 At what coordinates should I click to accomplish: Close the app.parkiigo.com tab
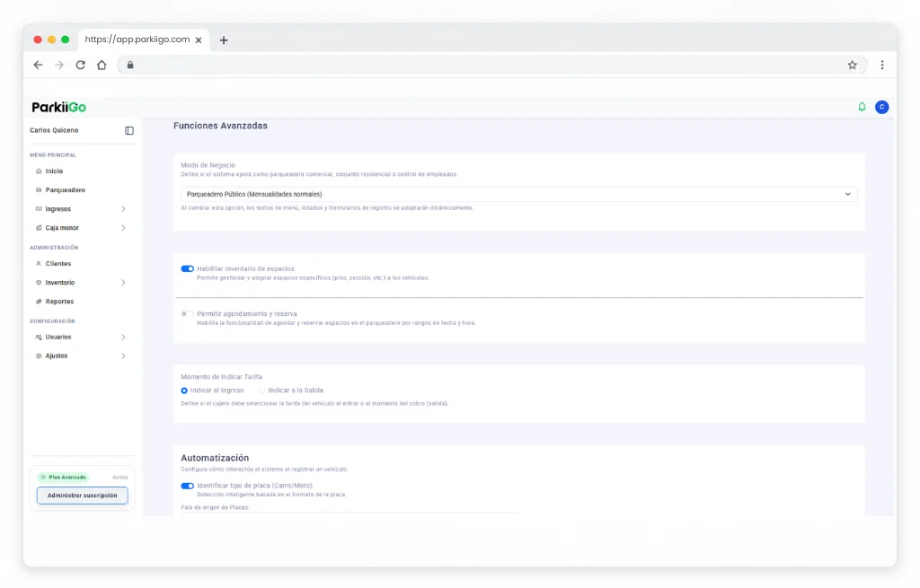(x=199, y=39)
